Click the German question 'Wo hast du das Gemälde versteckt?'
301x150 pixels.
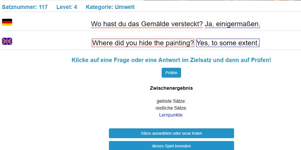pyautogui.click(x=147, y=24)
